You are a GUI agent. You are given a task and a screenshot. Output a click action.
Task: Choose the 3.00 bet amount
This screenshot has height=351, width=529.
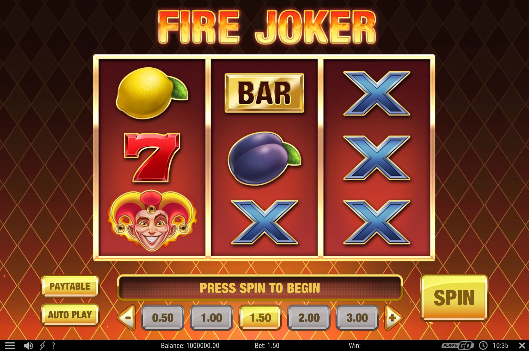[x=357, y=318]
